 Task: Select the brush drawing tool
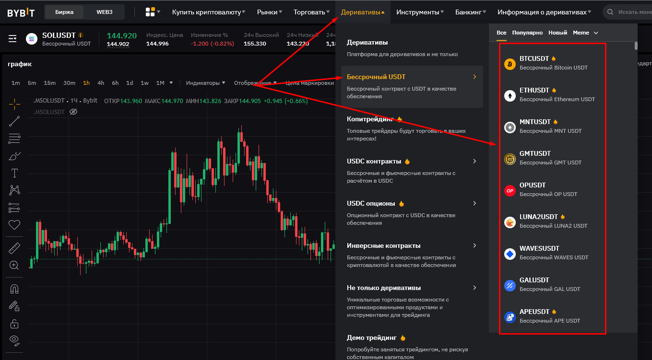14,156
